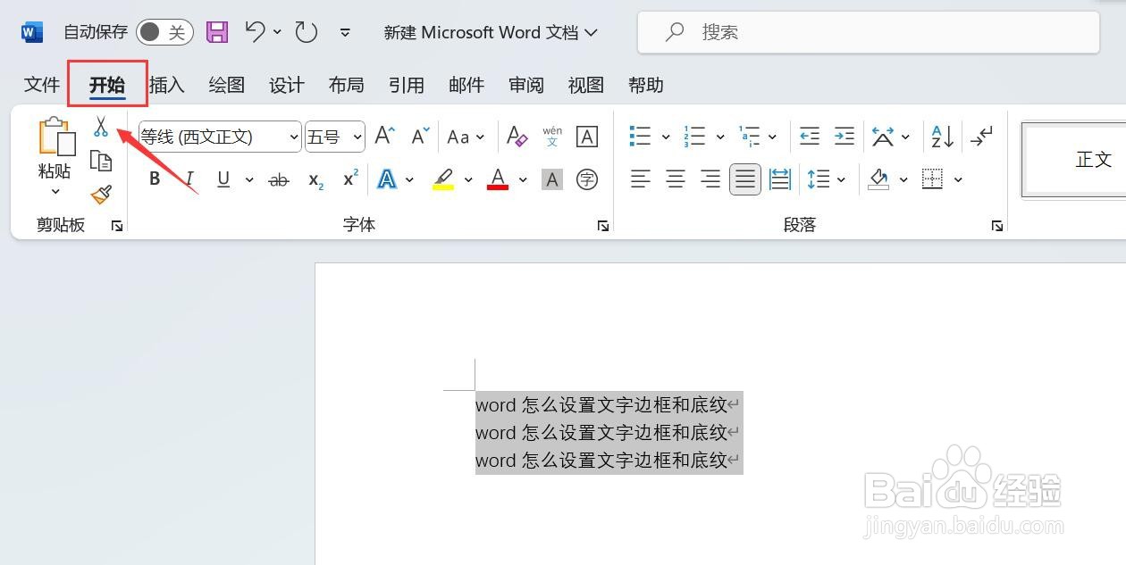Align text left
The image size is (1126, 565).
point(640,179)
